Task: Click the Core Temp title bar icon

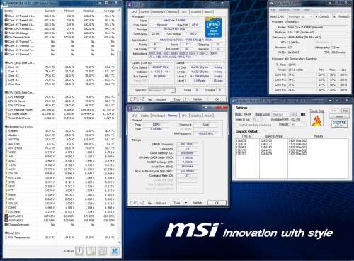Action: (x=271, y=4)
